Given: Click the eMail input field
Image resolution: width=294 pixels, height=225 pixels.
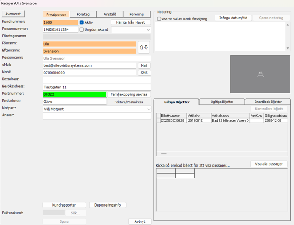Looking at the screenshot, I should 90,65.
